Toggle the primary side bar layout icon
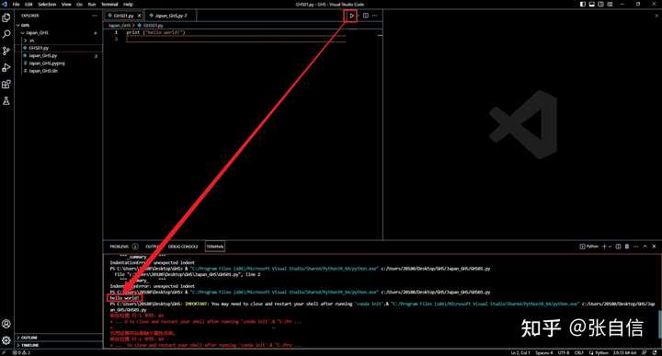 583,5
